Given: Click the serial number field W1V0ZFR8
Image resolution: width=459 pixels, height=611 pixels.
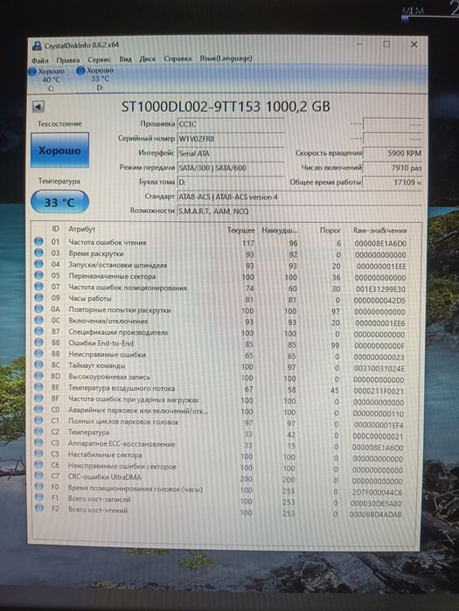Looking at the screenshot, I should (x=231, y=139).
